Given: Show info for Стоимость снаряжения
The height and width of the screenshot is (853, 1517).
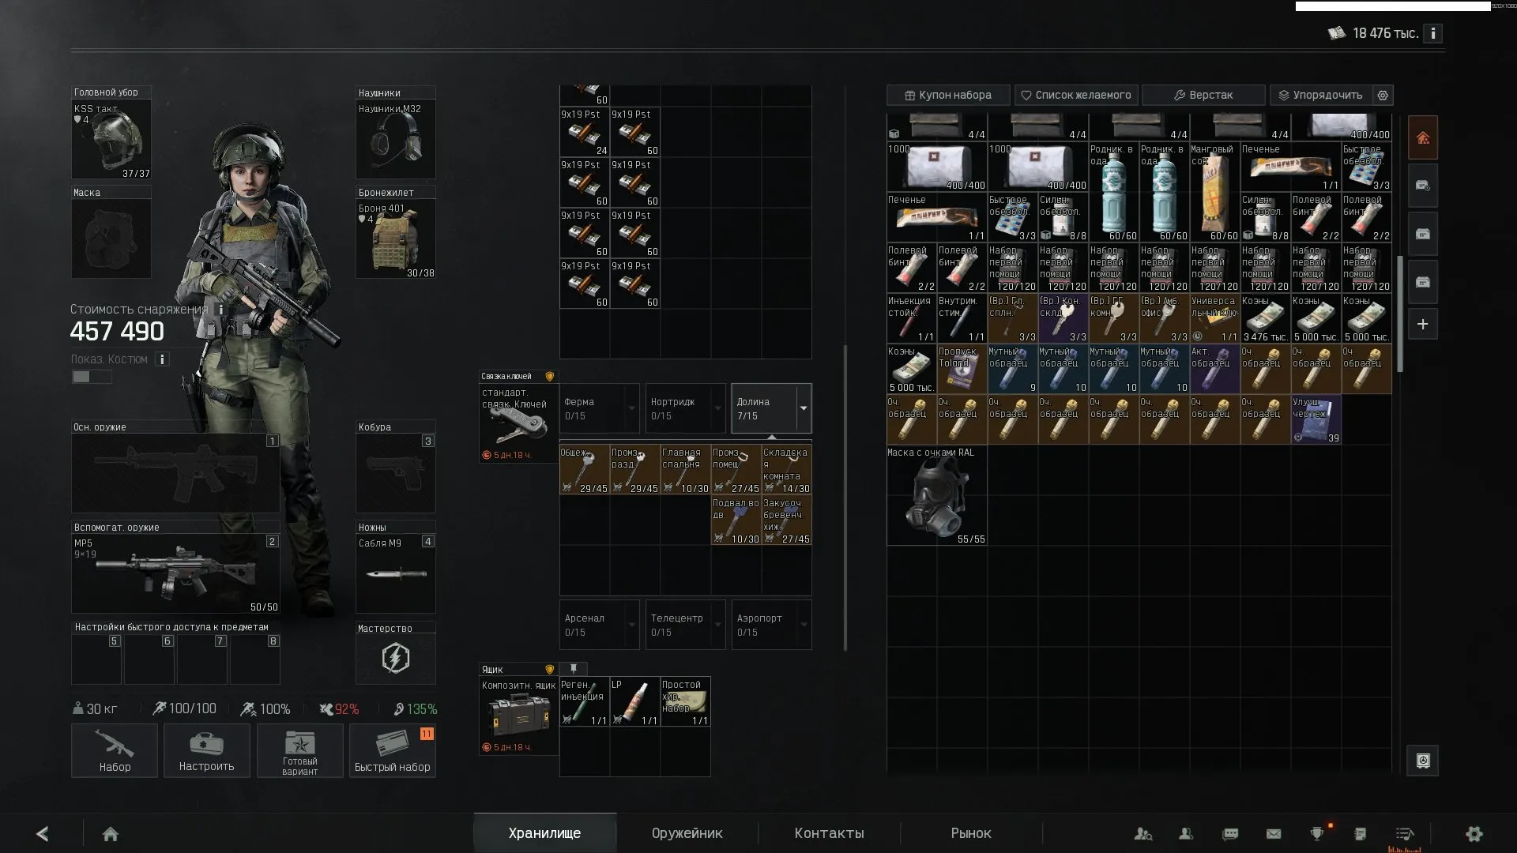Looking at the screenshot, I should pyautogui.click(x=220, y=310).
